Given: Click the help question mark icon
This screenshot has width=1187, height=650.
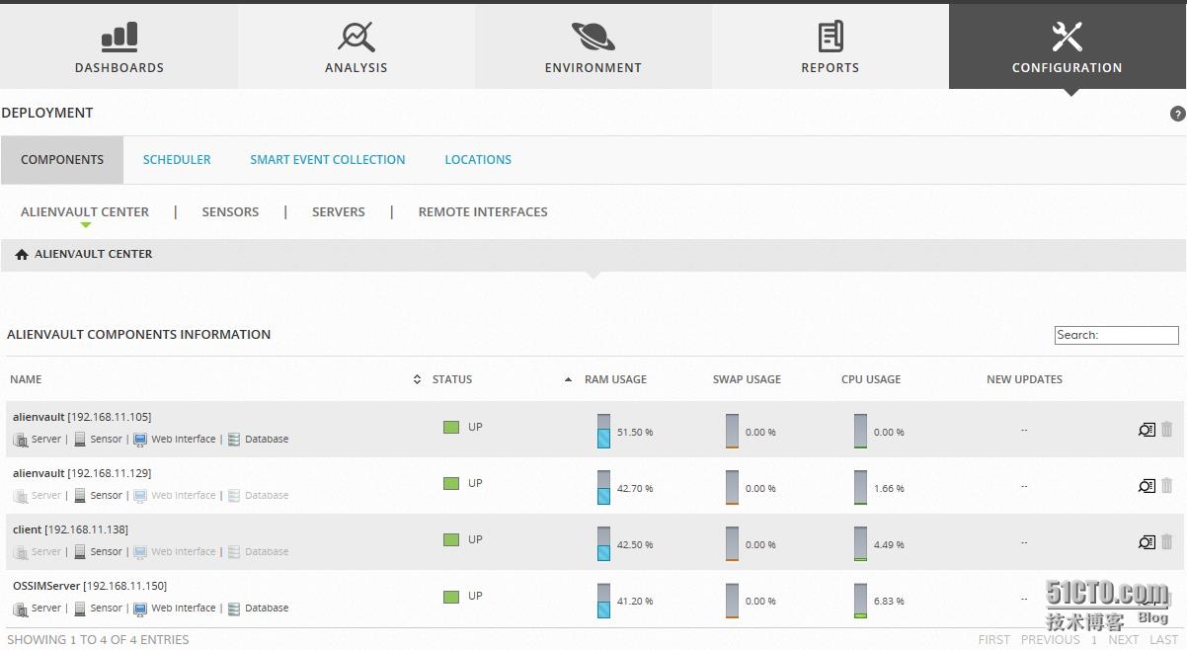Looking at the screenshot, I should [x=1177, y=114].
